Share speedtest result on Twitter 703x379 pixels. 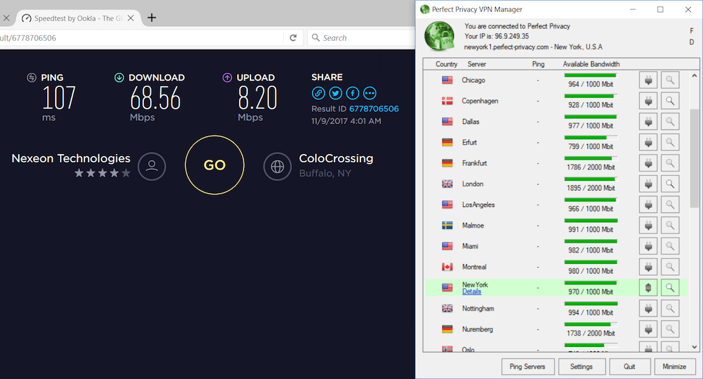(335, 93)
